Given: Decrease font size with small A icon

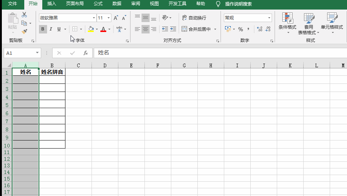Looking at the screenshot, I should point(124,18).
